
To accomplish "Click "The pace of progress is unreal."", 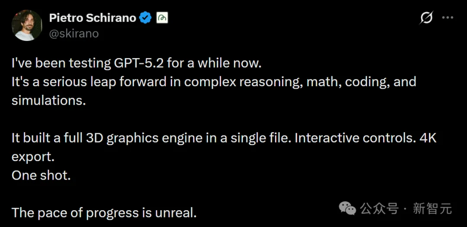I will click(x=104, y=212).
